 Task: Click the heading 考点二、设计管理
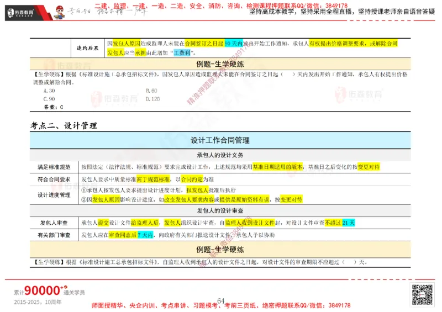tap(64, 126)
